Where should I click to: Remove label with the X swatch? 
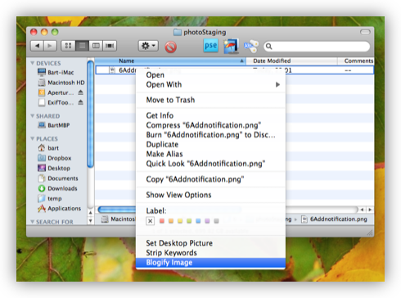click(x=150, y=221)
